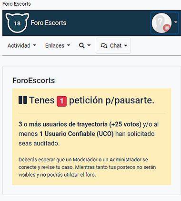The height and width of the screenshot is (201, 181).
Task: Expand the avatar dropdown caret
Action: coord(176,22)
